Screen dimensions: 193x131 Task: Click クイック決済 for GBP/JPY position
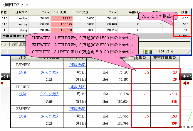pyautogui.click(x=49, y=116)
